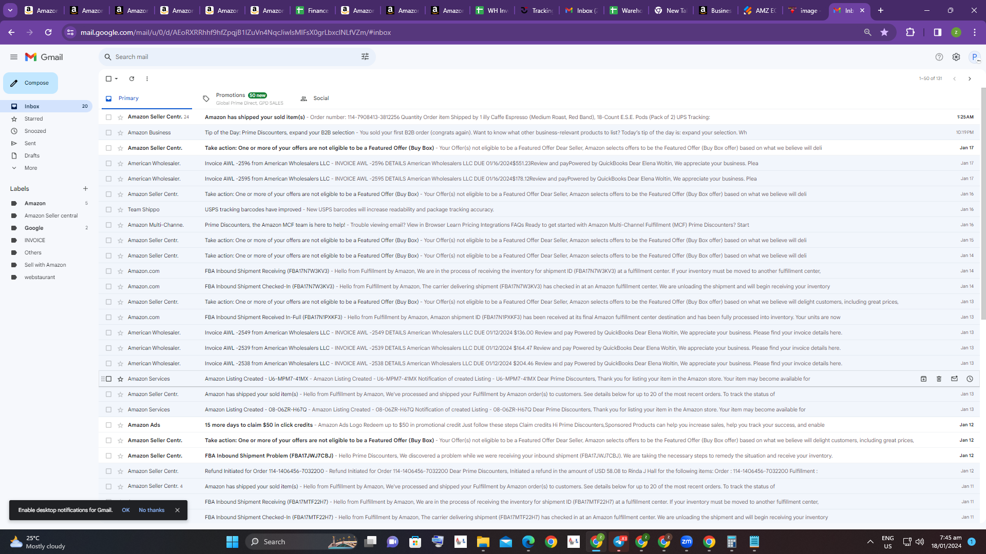Go back in browser history
The height and width of the screenshot is (554, 986).
tap(11, 32)
